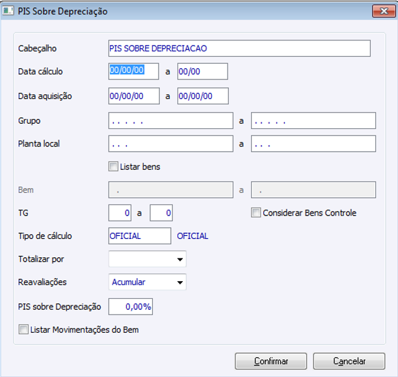The width and height of the screenshot is (398, 377).
Task: Focus the Data aquisição end date field
Action: (202, 96)
